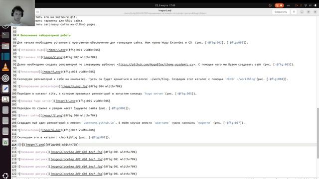Screen dimensions: 319x179
Task: Open the keyboard layout indicator
Action: click(x=288, y=5)
